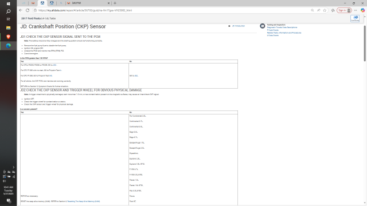Switch to the active ALLDATA tab

[42, 3]
